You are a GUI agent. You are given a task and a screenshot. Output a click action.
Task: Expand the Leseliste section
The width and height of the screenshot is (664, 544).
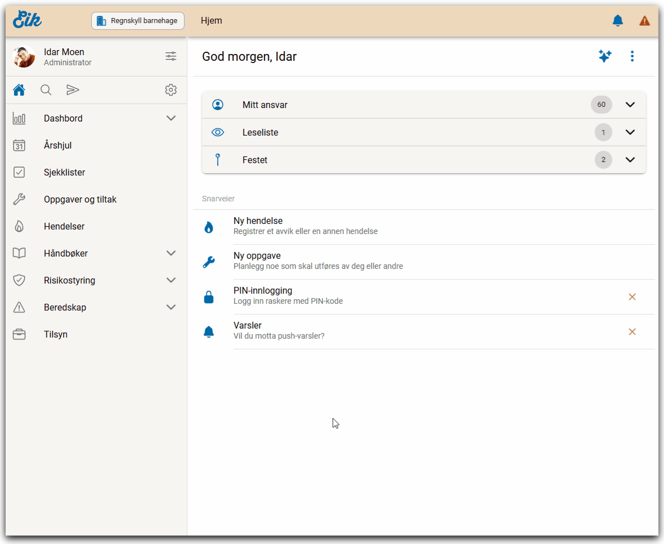(x=630, y=132)
